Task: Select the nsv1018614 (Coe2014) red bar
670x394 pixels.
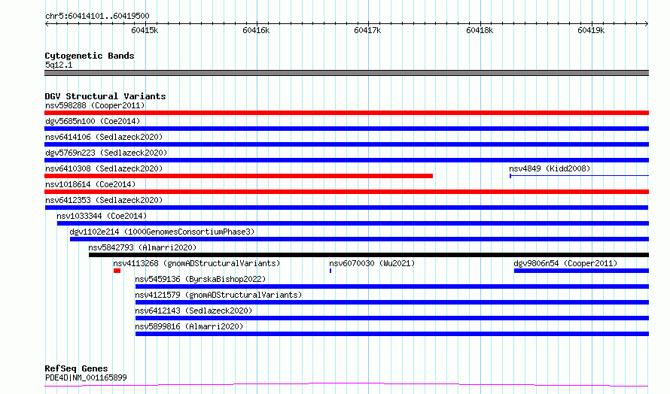Action: (x=346, y=192)
